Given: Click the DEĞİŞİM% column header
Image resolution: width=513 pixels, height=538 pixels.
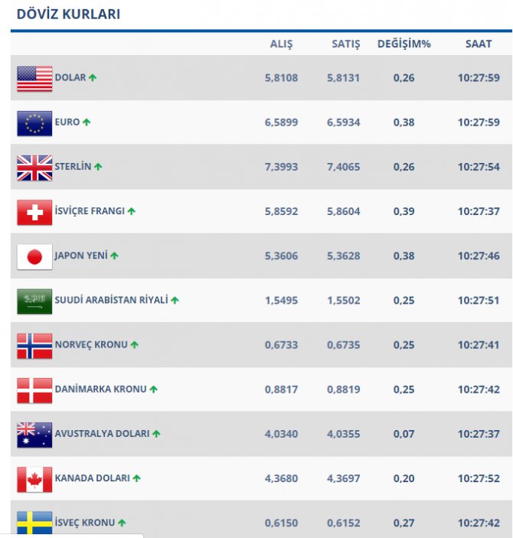Looking at the screenshot, I should (x=404, y=44).
